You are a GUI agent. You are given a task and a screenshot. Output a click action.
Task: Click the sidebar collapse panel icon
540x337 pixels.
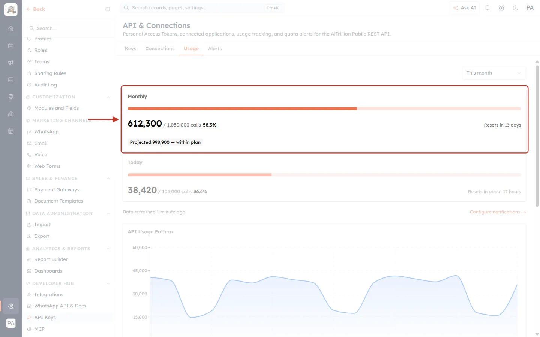tap(108, 9)
